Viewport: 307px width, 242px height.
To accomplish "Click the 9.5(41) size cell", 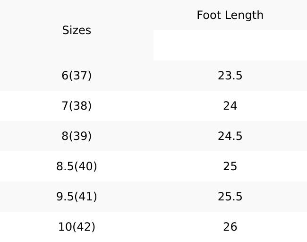I will pyautogui.click(x=77, y=197).
